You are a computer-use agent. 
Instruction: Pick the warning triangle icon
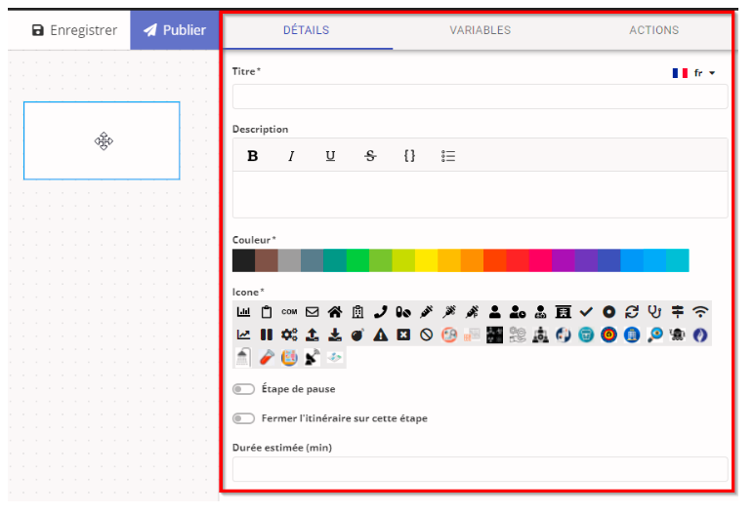tap(381, 335)
